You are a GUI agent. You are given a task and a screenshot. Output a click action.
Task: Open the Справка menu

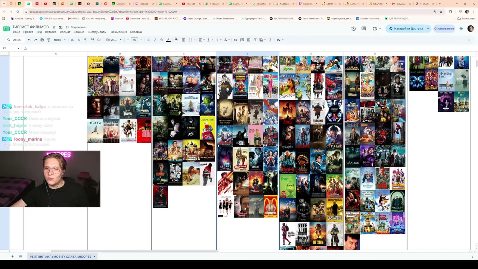[136, 32]
